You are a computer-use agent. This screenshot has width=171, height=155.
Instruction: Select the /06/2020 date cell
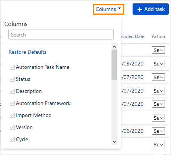coord(133,131)
